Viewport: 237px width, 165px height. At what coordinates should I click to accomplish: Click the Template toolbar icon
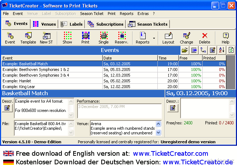click(28, 37)
